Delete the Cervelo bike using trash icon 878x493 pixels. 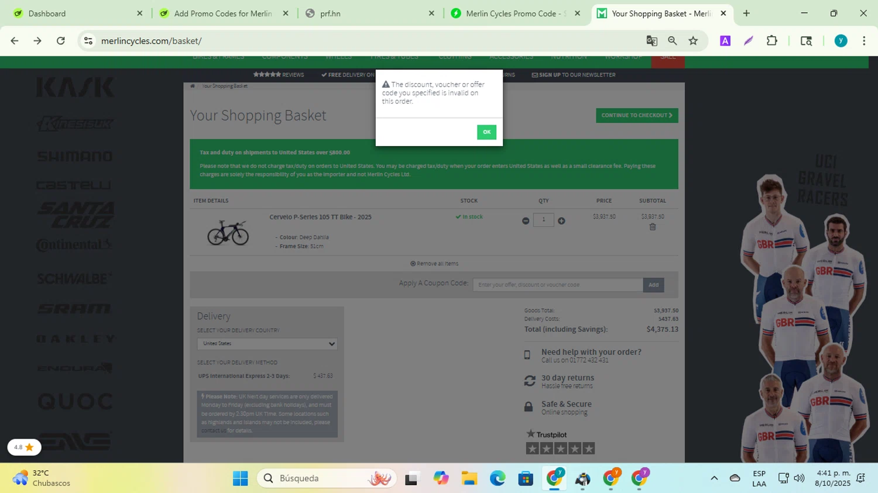pos(653,227)
